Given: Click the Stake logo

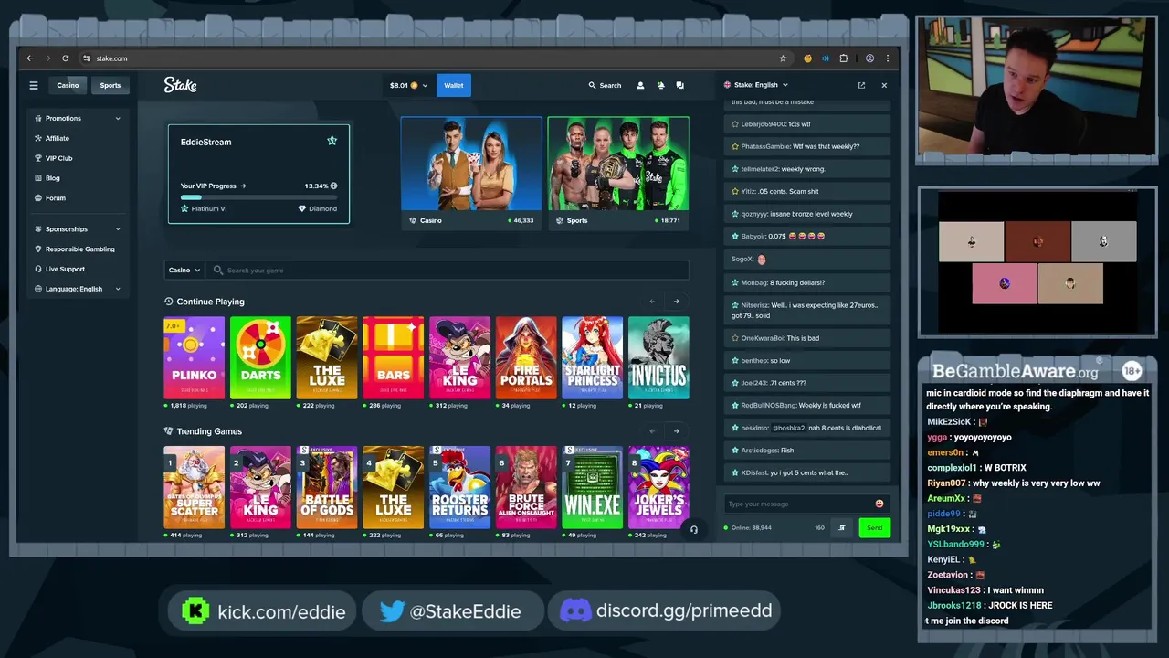Looking at the screenshot, I should (180, 85).
